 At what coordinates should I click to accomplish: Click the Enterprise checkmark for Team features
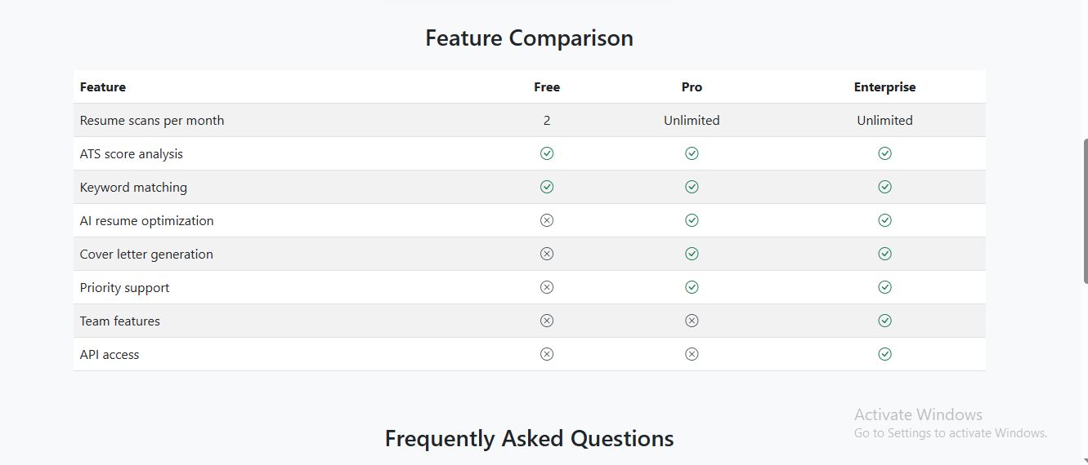click(x=884, y=321)
